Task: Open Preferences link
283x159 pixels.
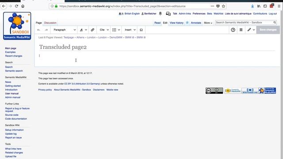Action: tap(199, 14)
